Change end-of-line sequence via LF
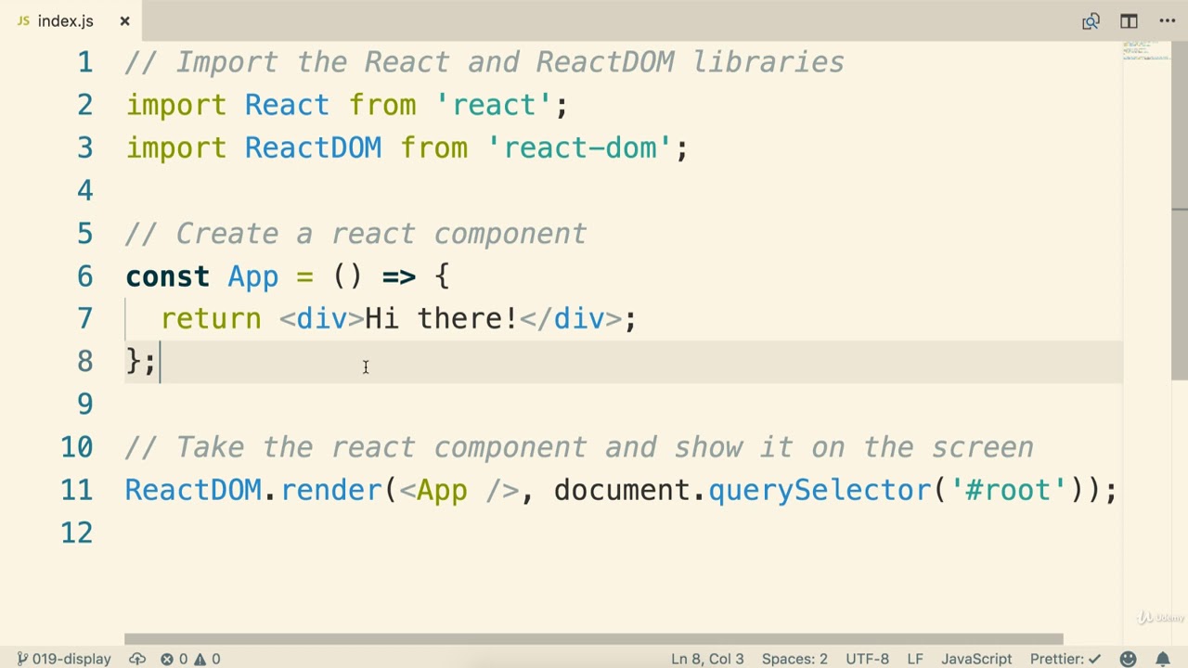 [x=915, y=659]
